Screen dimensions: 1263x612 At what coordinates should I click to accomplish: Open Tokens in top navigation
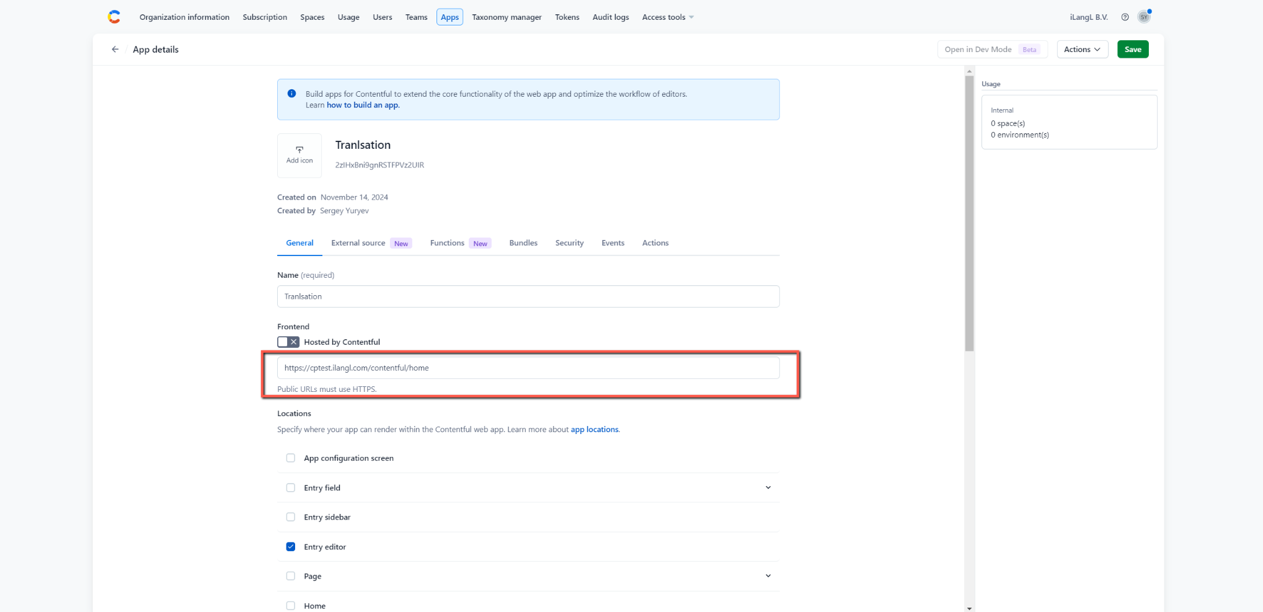tap(567, 17)
